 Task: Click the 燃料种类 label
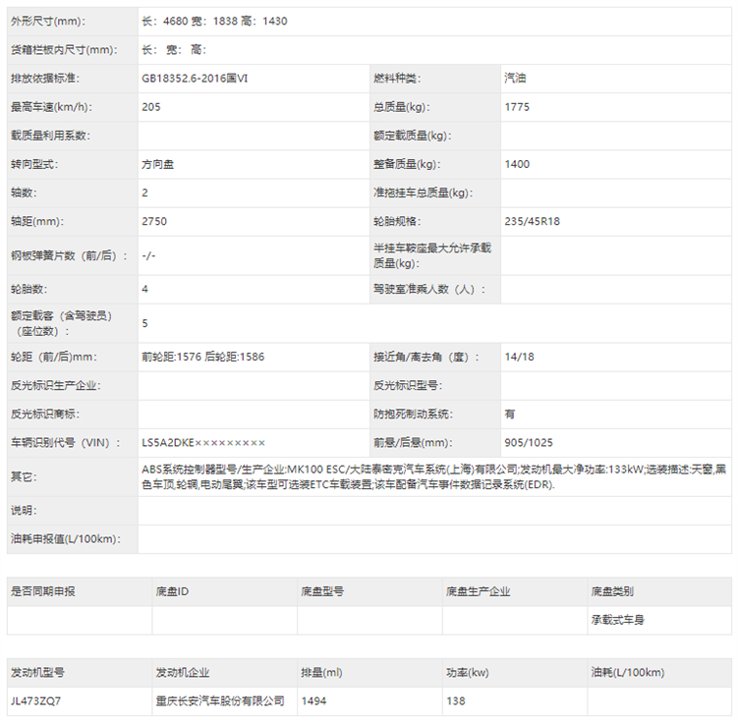(x=397, y=79)
